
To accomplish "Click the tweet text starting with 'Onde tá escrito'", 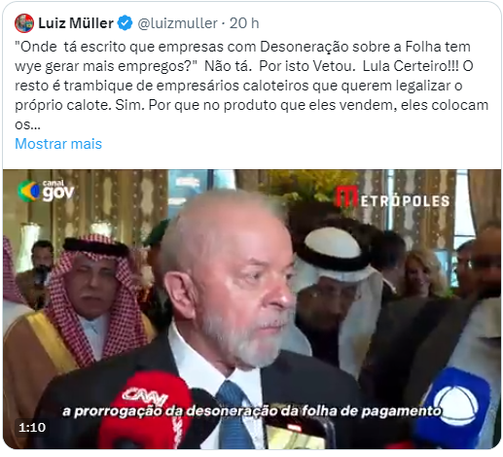I will point(251,86).
